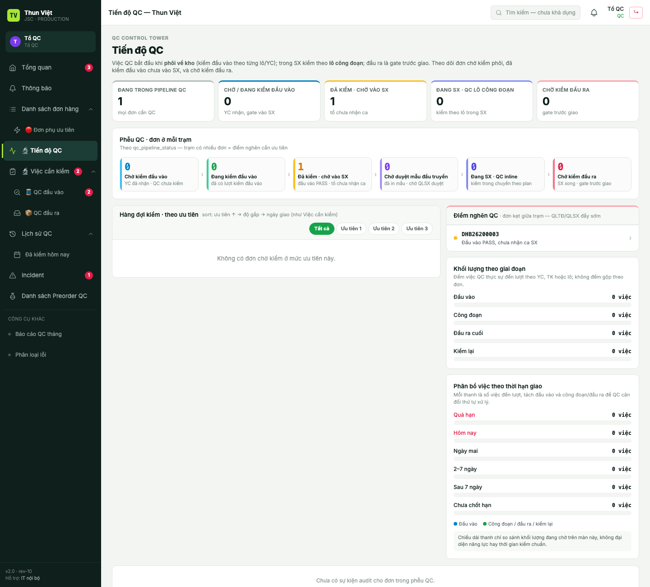Click the Incident warning triangle icon

click(x=13, y=275)
